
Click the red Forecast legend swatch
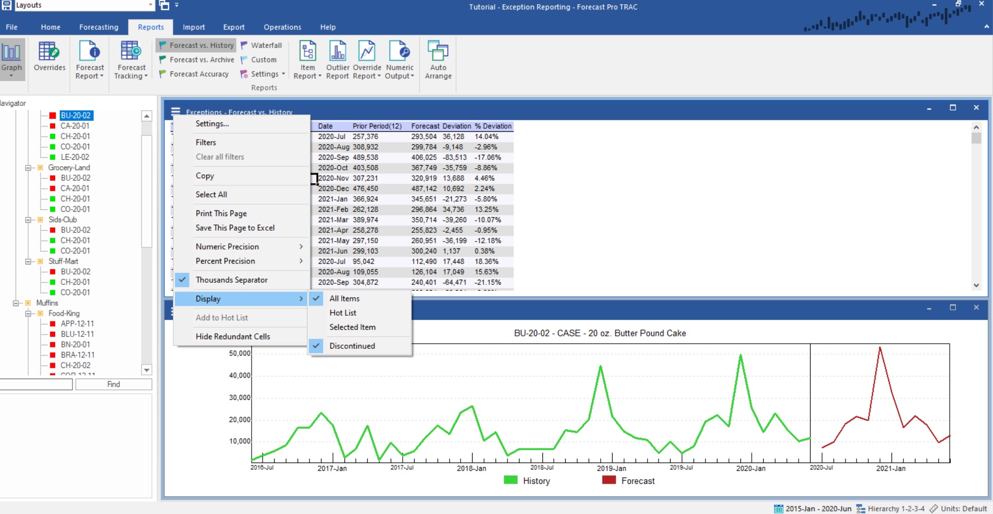(x=609, y=480)
